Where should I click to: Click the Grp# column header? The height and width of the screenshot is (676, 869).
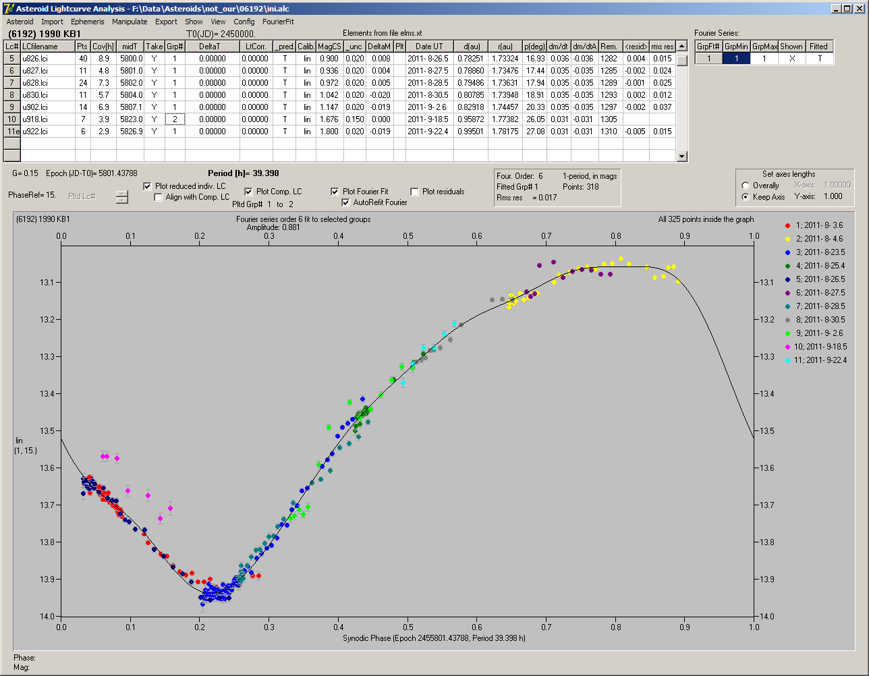click(175, 47)
